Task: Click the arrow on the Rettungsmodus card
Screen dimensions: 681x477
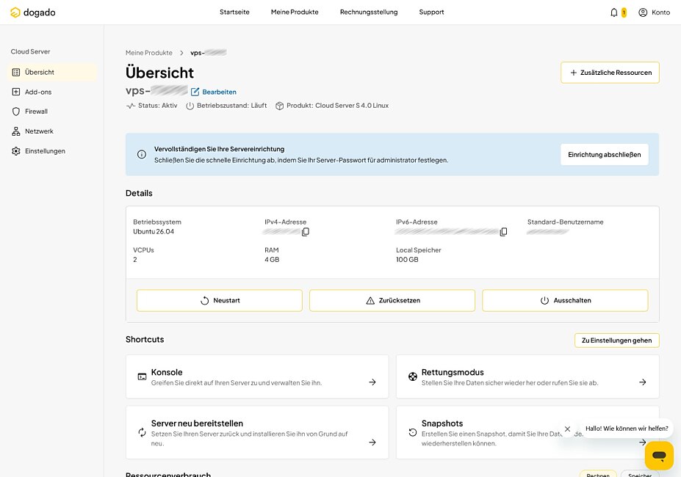Action: pos(642,382)
